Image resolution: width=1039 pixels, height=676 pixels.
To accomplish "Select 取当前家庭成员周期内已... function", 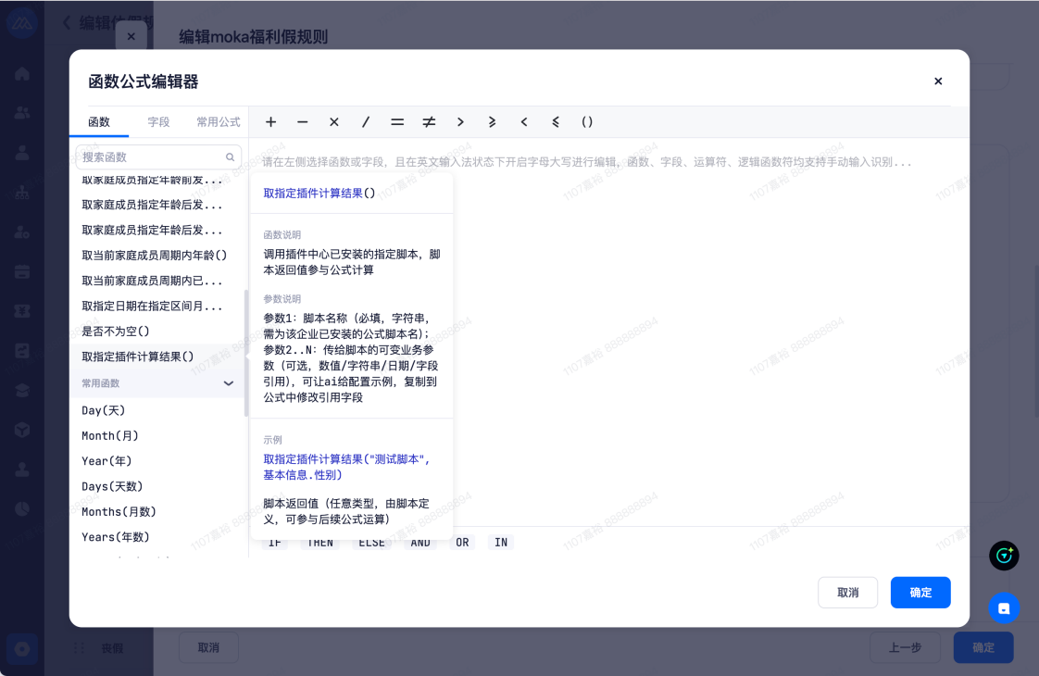I will pos(152,281).
